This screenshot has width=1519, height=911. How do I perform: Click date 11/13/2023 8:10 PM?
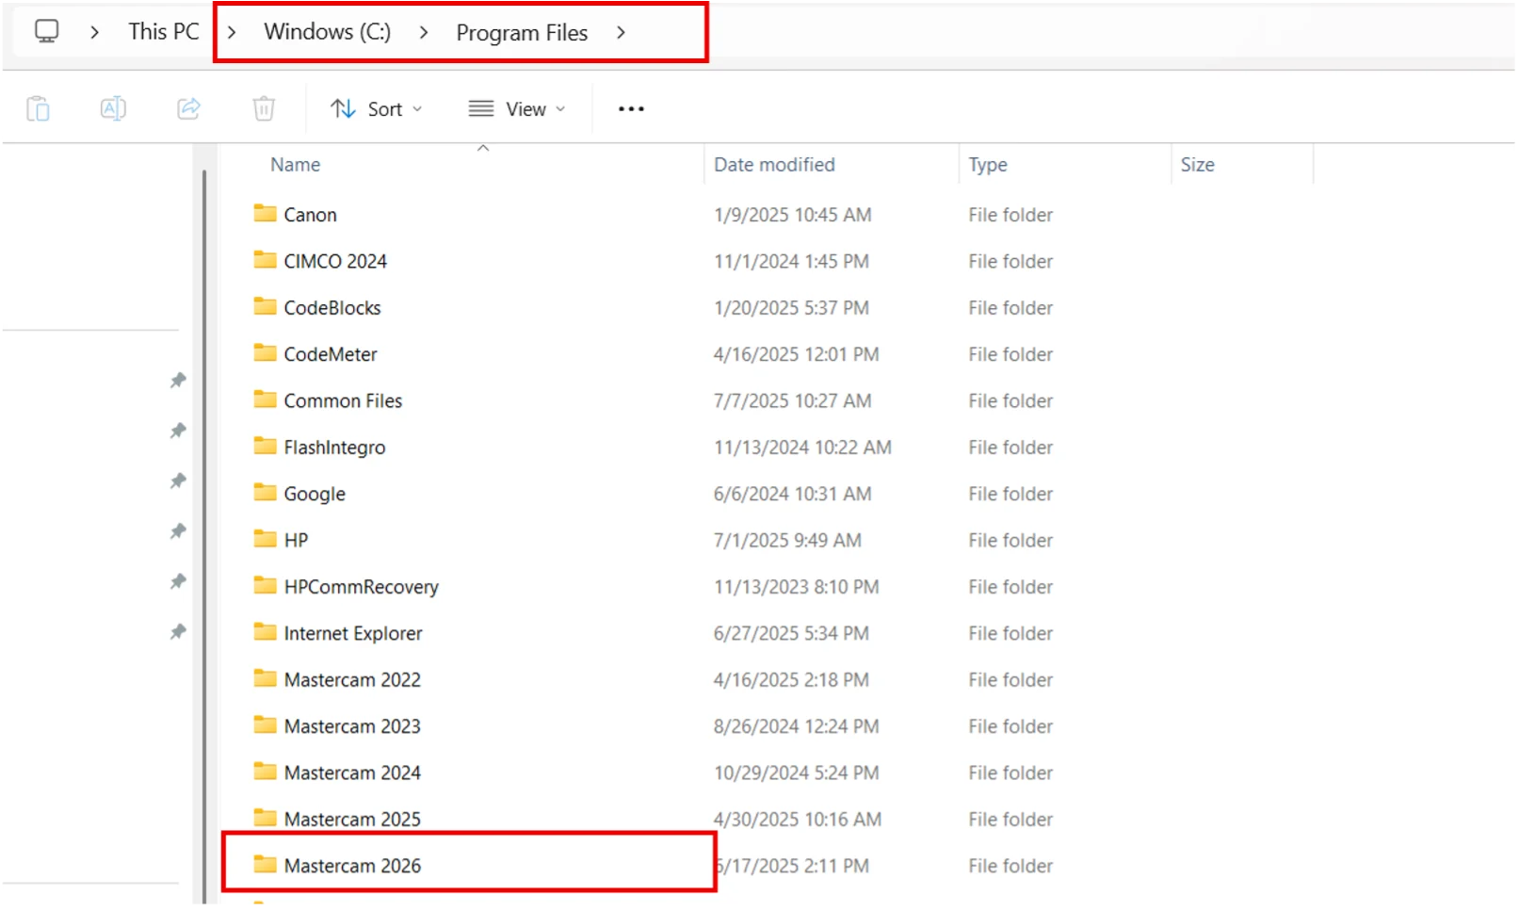[x=796, y=587]
